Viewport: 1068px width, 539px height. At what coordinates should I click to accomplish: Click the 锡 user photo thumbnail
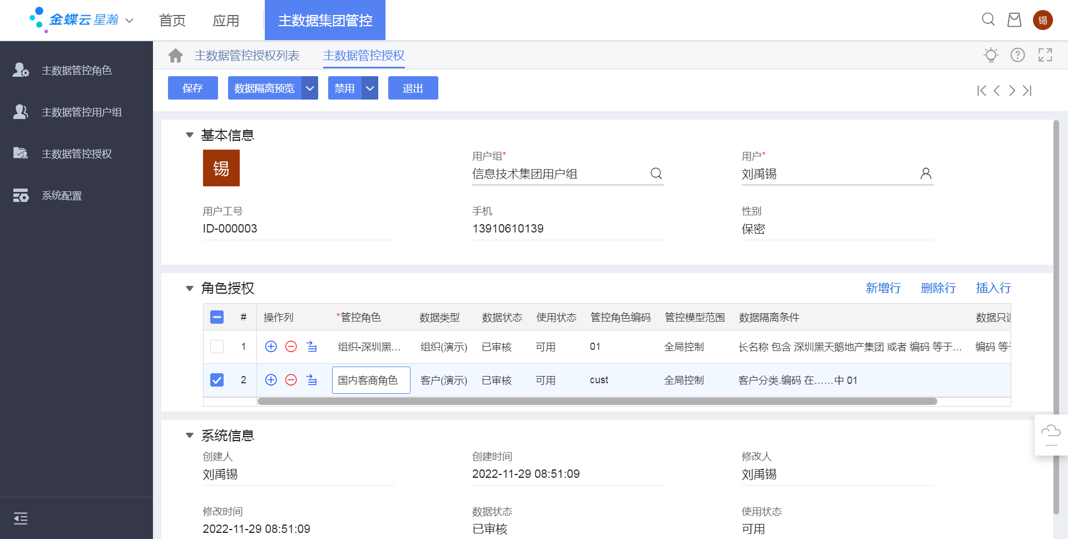(x=221, y=168)
